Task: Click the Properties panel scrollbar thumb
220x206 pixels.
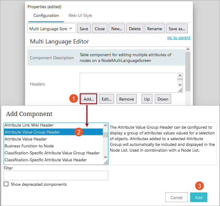Action: point(188,72)
